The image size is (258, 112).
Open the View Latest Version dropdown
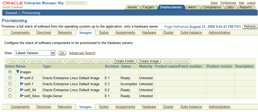(x=35, y=53)
